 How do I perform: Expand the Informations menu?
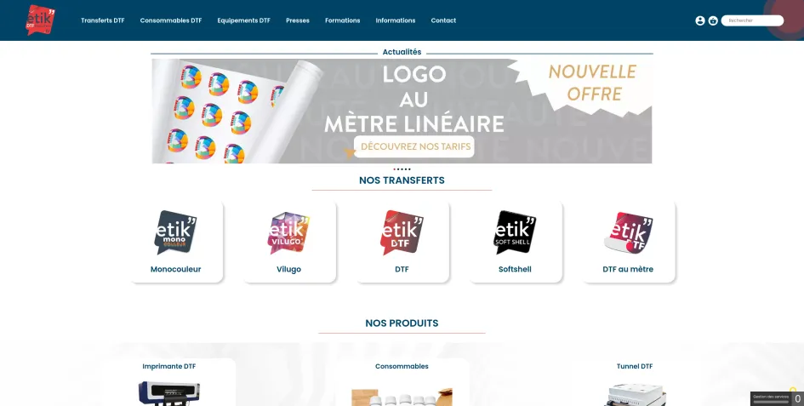(x=396, y=20)
